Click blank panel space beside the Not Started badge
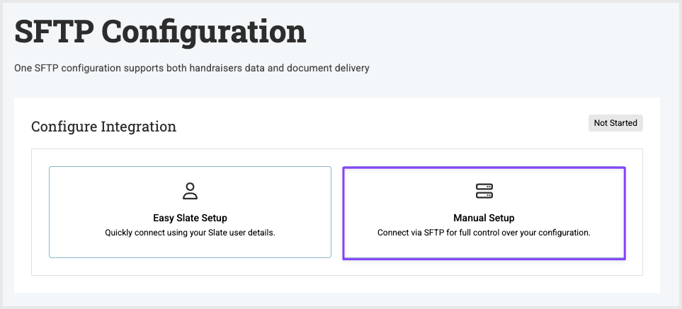682x309 pixels. pos(425,123)
